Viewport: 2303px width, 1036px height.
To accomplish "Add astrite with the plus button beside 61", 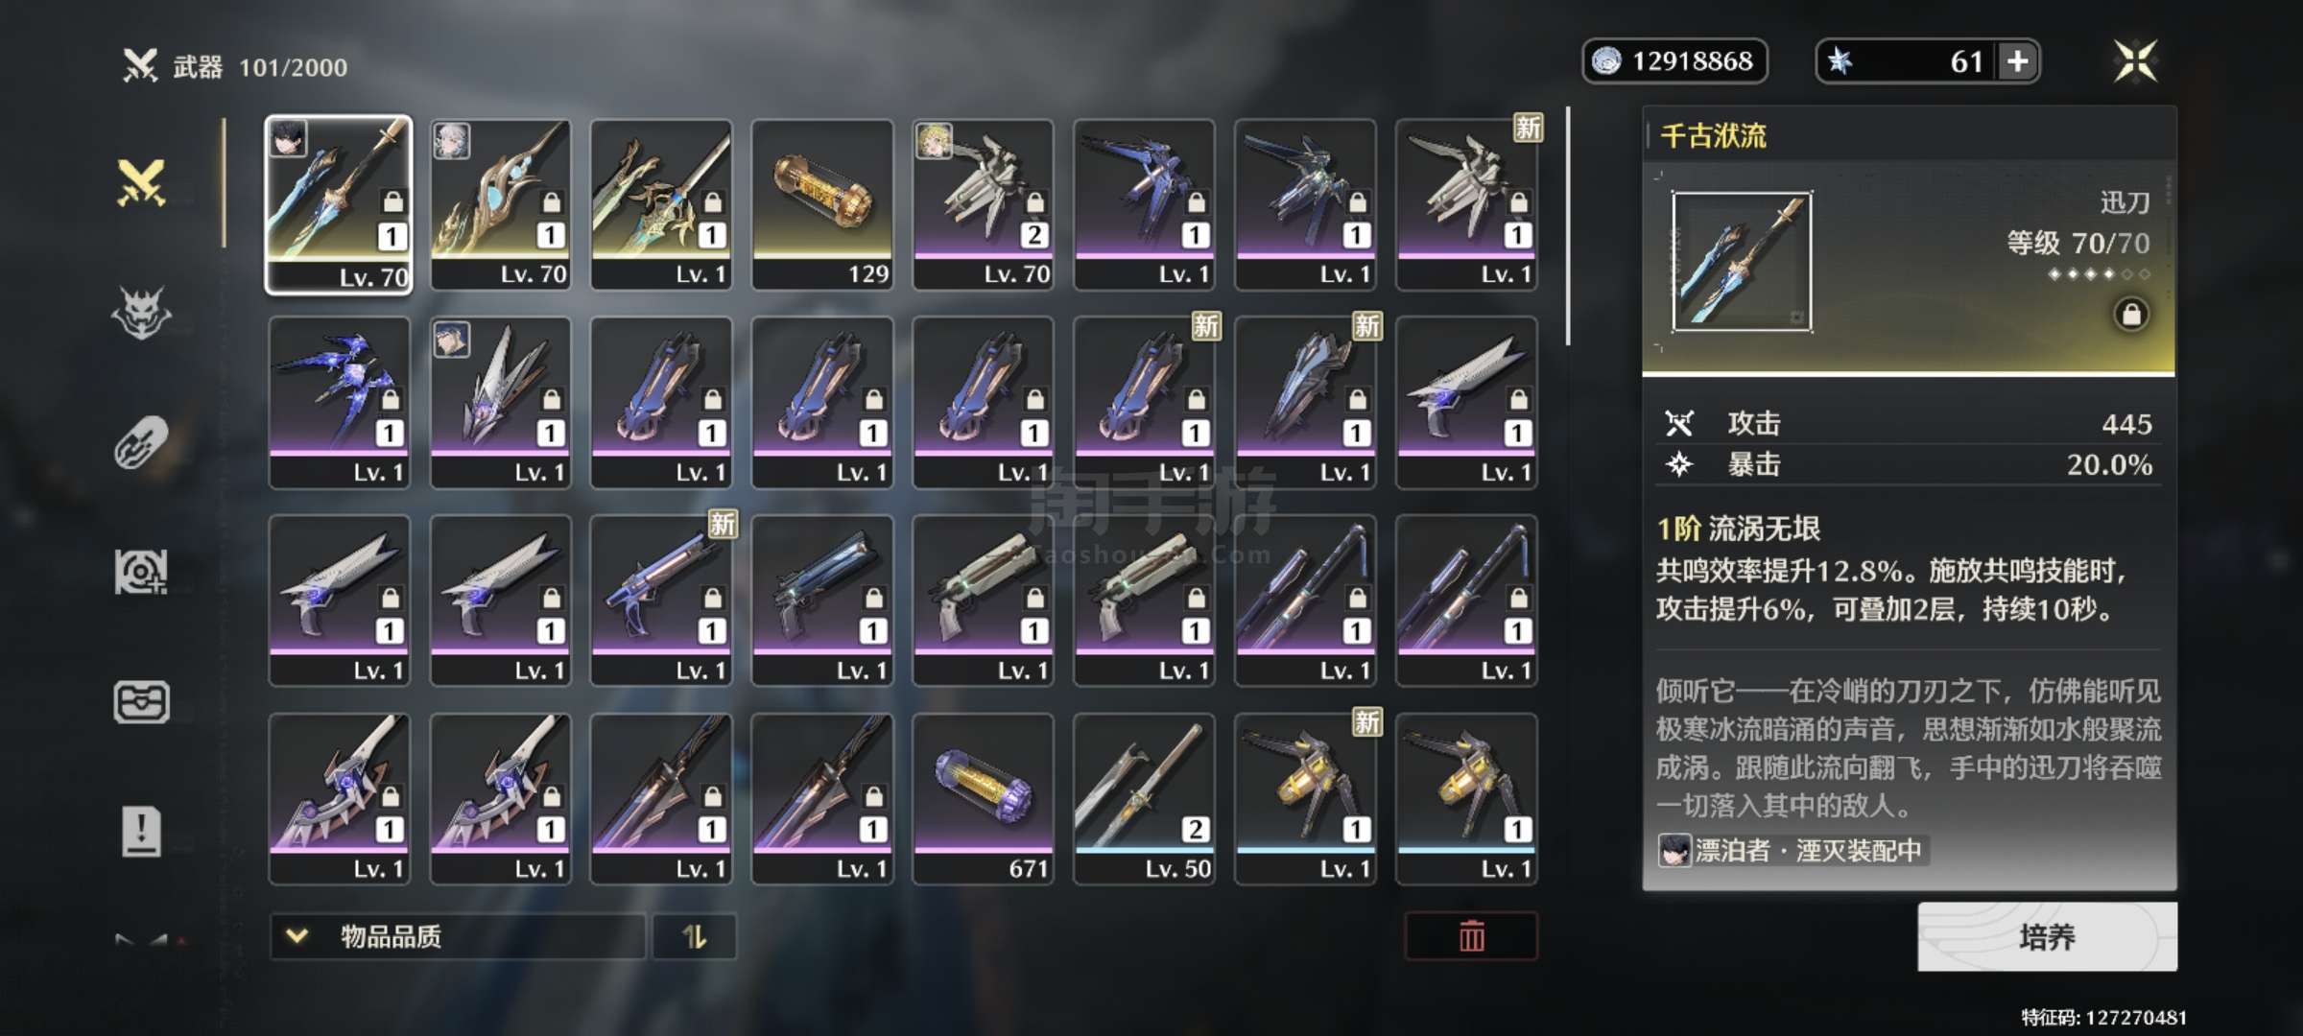I will click(x=2018, y=61).
